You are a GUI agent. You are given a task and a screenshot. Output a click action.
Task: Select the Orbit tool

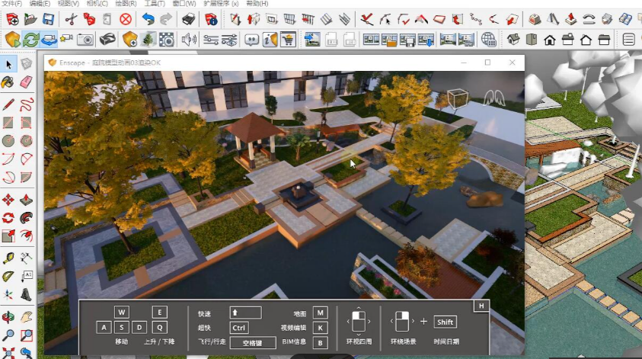[x=8, y=317]
